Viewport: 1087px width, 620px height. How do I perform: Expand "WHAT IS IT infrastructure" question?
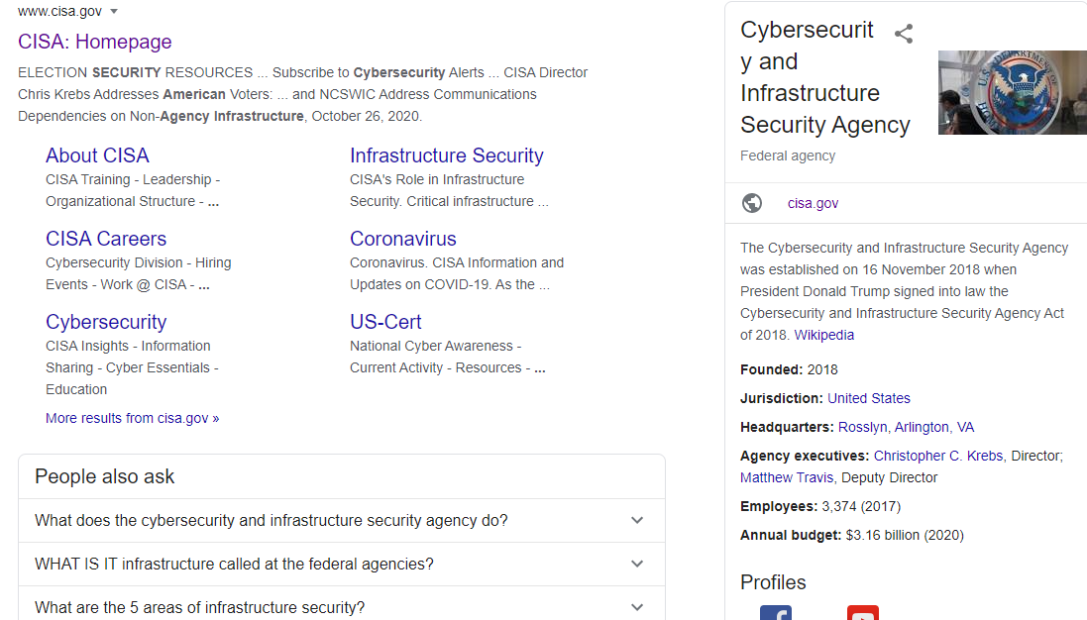[637, 564]
